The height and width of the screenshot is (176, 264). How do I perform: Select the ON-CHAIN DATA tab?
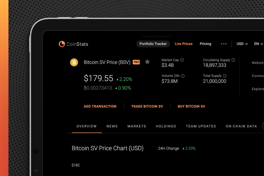(x=241, y=126)
